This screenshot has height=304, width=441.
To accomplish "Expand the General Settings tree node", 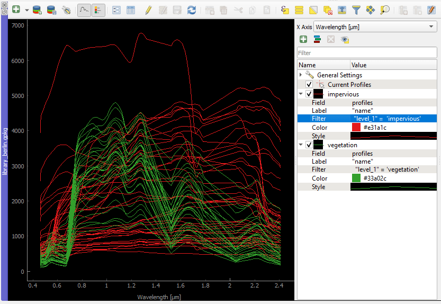I will pyautogui.click(x=301, y=75).
